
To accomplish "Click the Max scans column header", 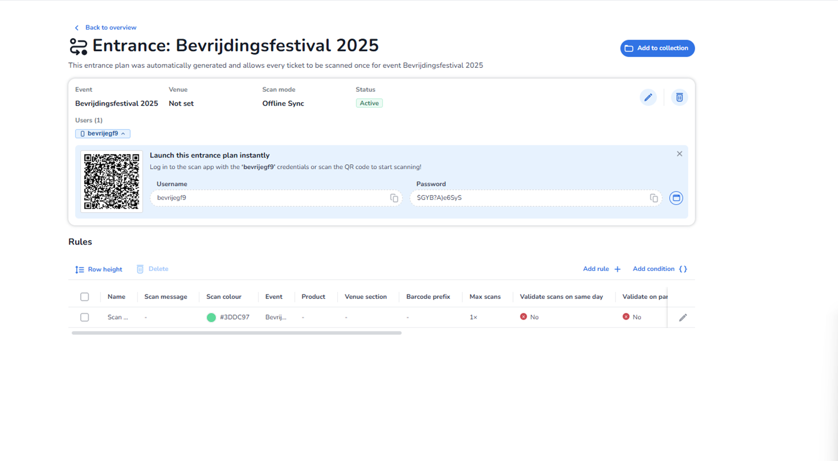I will point(485,297).
